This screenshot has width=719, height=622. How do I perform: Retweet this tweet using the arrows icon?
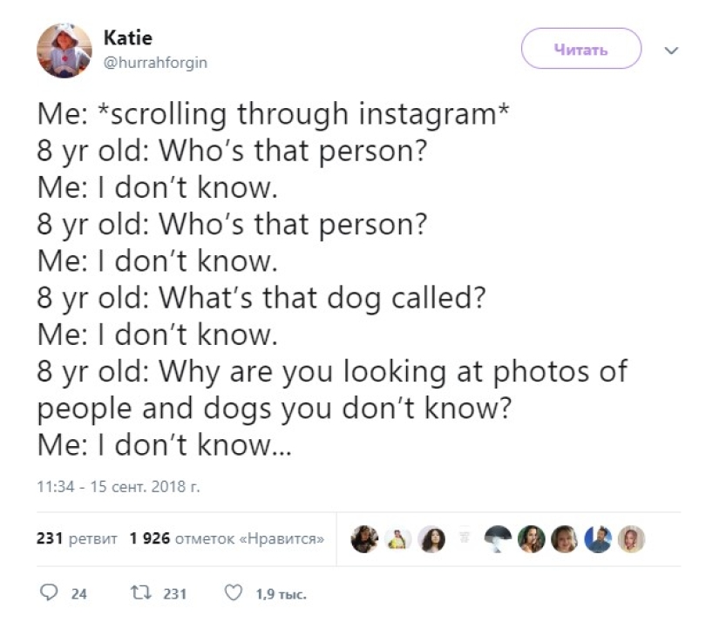[139, 593]
